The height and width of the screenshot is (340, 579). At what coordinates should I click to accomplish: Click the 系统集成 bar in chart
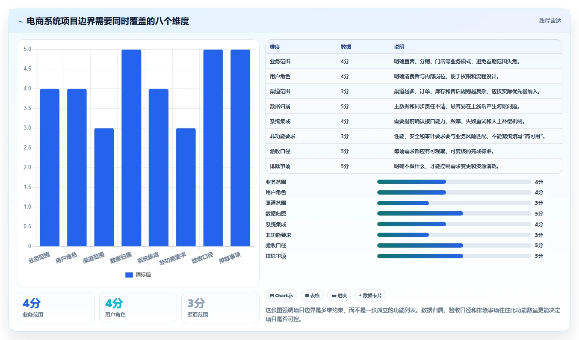click(x=159, y=168)
